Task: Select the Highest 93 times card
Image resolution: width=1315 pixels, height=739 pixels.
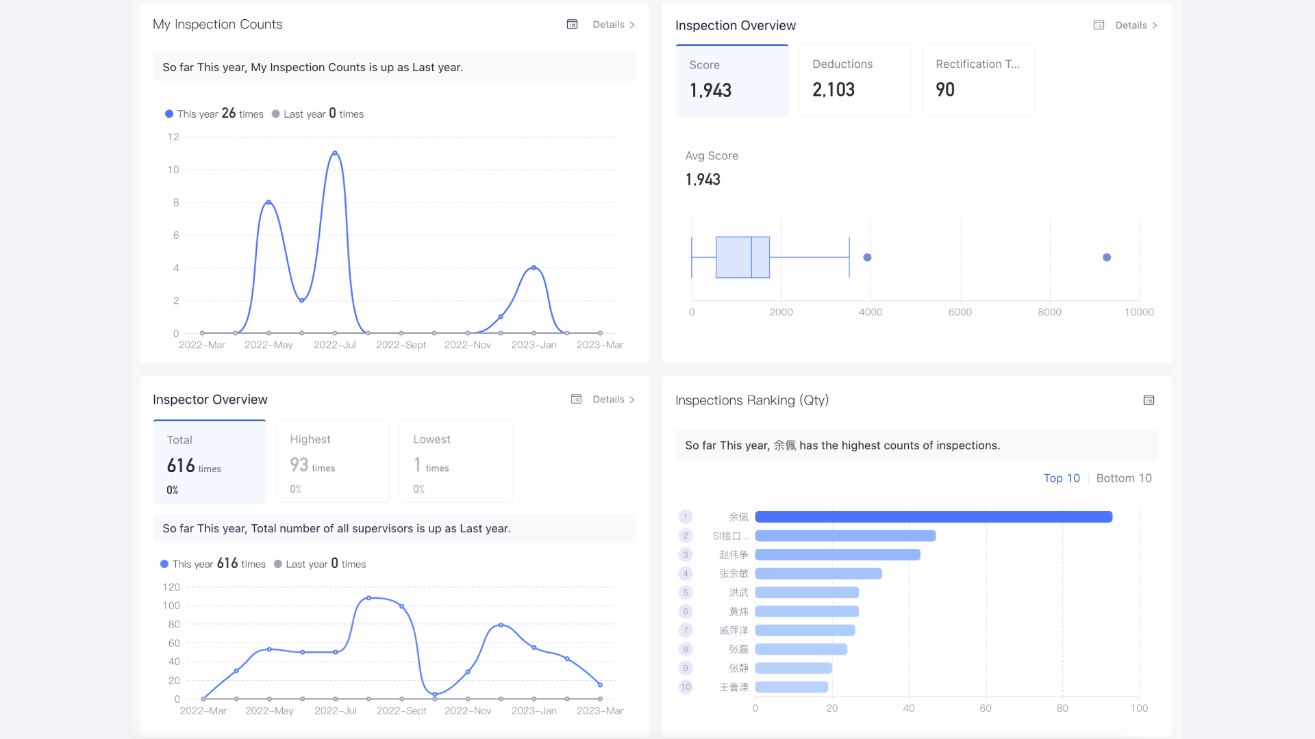Action: [x=332, y=462]
